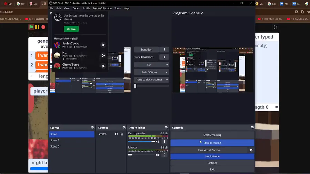Click Scratch pause icon in browser
The width and height of the screenshot is (310, 174).
pos(37,27)
